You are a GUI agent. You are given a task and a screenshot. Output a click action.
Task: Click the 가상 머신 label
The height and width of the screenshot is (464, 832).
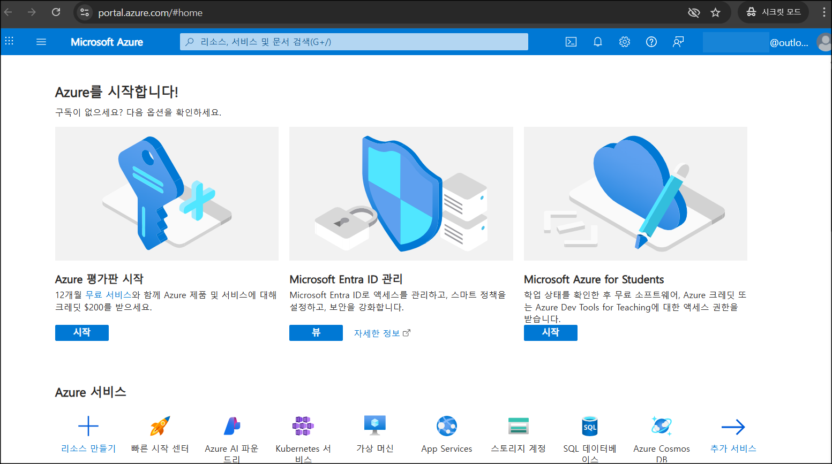click(x=375, y=448)
